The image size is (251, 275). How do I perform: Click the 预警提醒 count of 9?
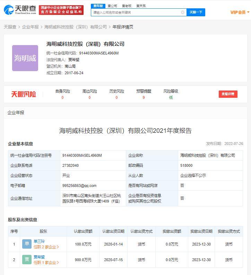(x=144, y=97)
